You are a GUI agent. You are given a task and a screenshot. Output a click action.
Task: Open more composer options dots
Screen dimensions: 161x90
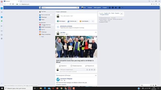(x=93, y=21)
